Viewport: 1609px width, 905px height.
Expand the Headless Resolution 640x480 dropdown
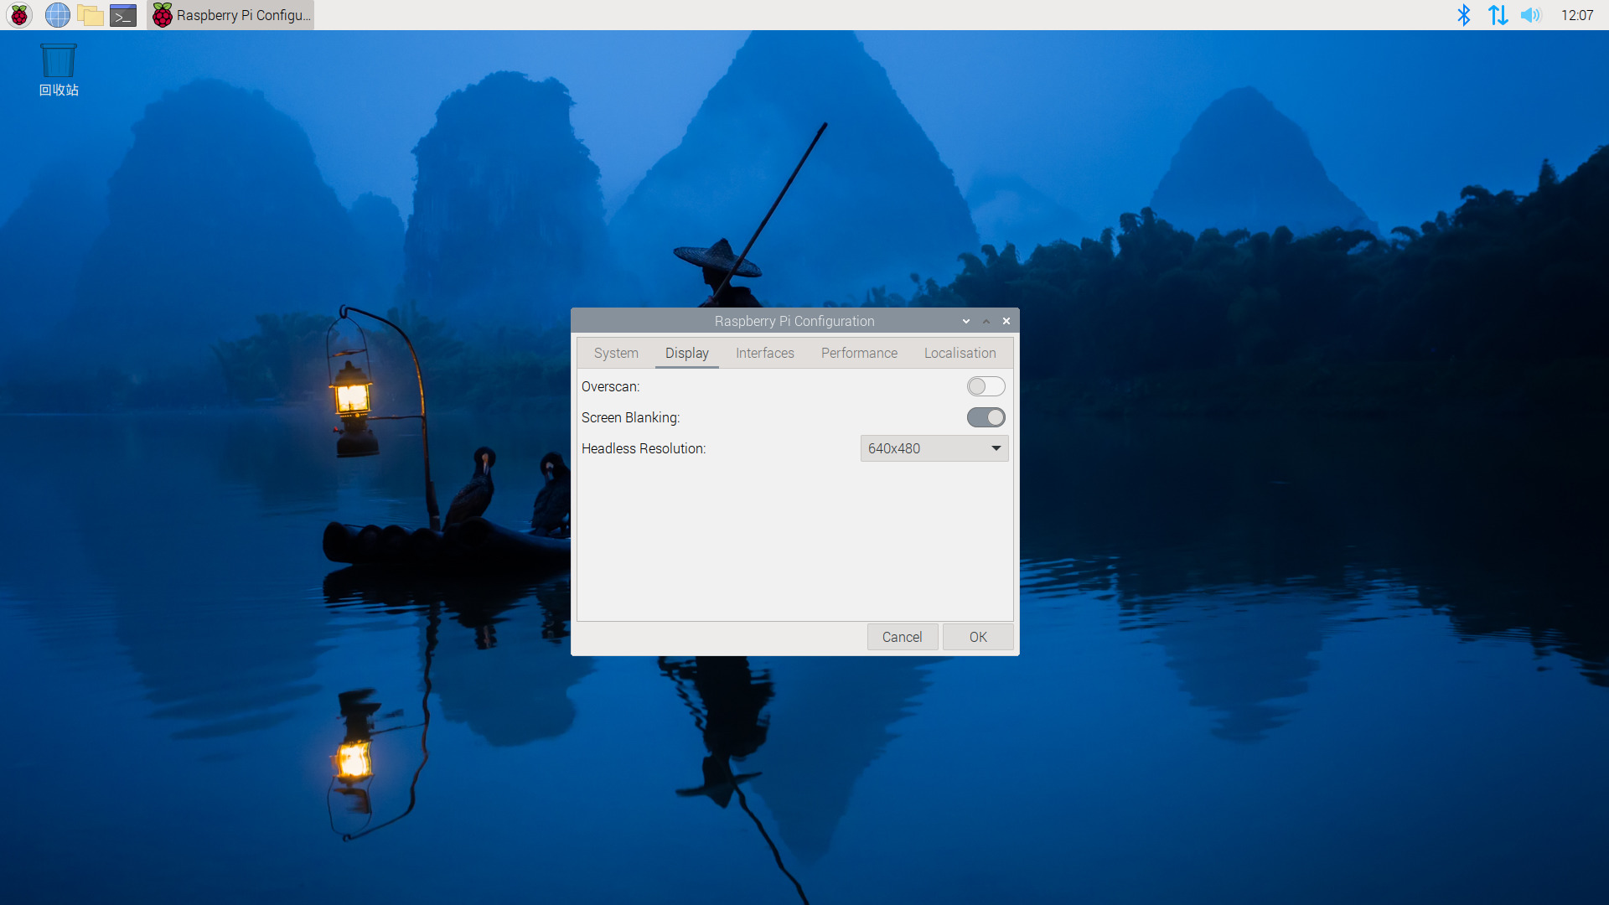(934, 448)
